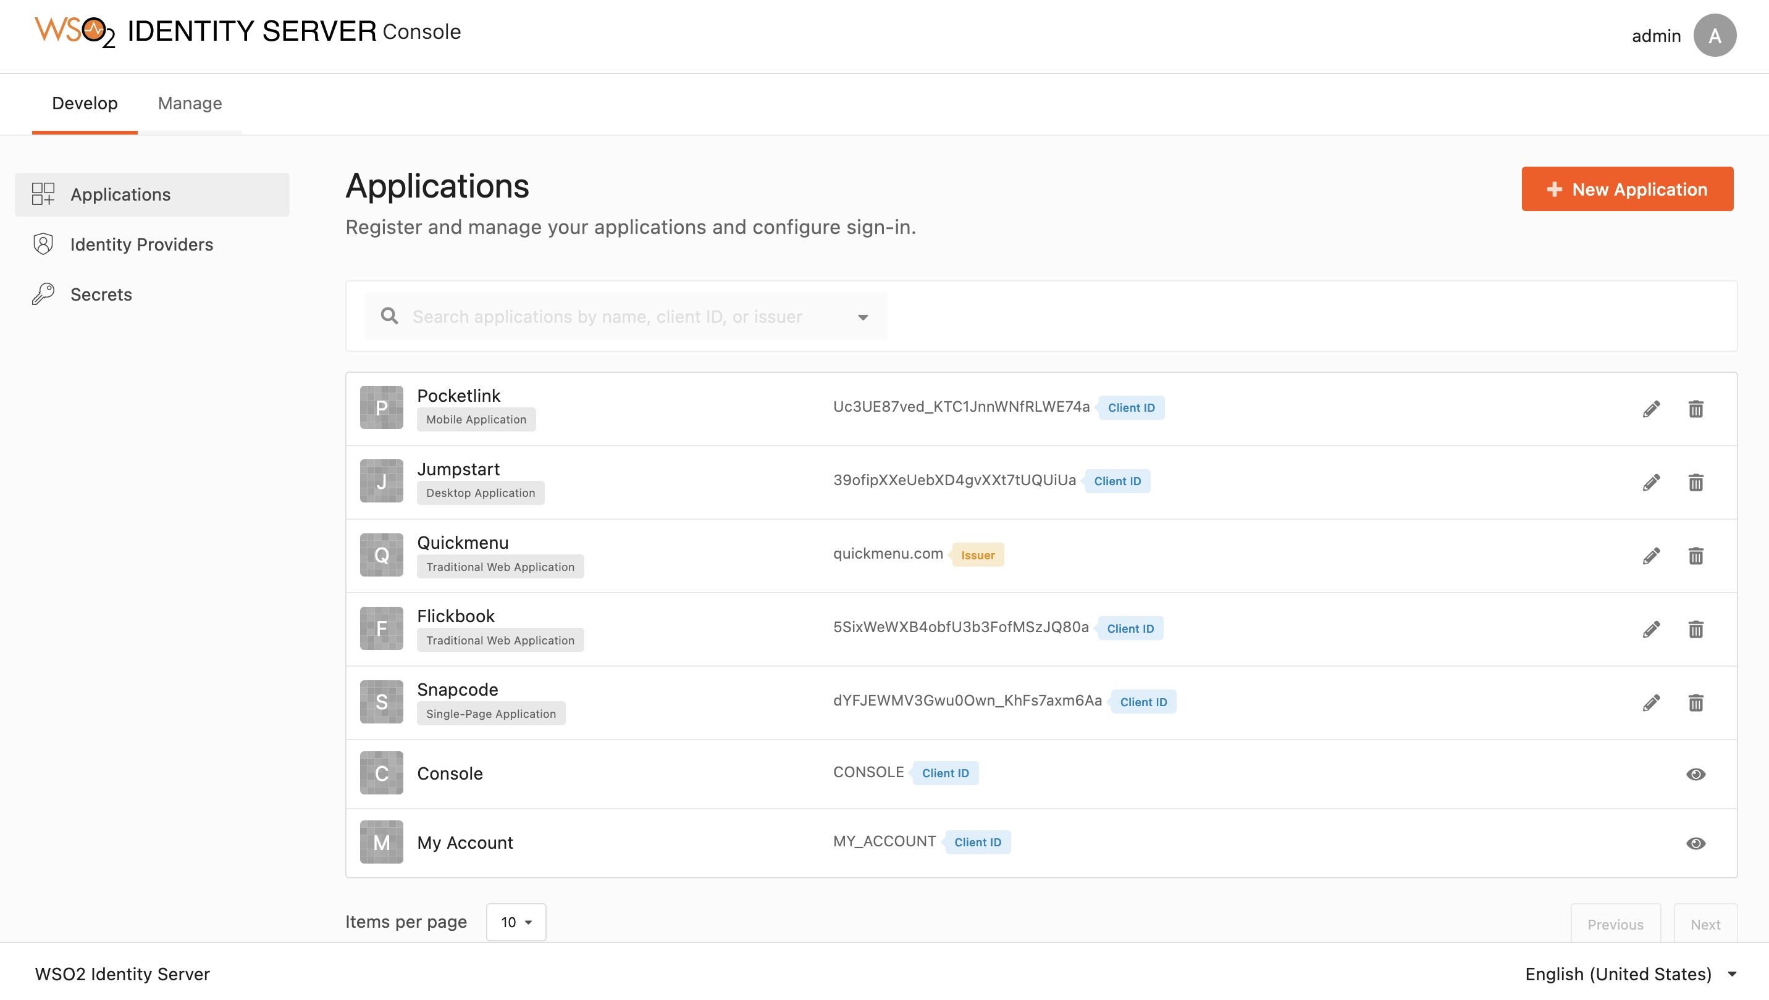Delete the Jumpstart application
Viewport: 1769px width, 1000px height.
[x=1696, y=482]
